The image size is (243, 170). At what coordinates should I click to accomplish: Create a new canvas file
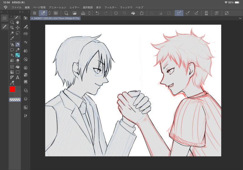click(66, 13)
